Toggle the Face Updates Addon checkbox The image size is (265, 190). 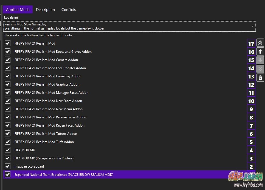[x=8, y=68]
